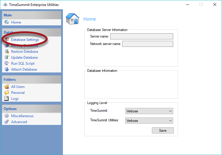Screen dimensions: 222x155
Task: Open the Restore Database link
Action: (x=25, y=52)
